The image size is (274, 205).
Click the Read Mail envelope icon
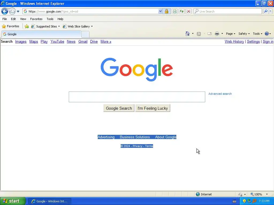click(209, 34)
